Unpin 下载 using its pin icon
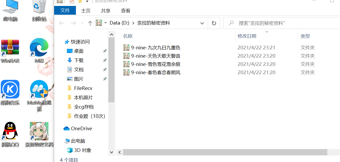Image resolution: width=340 pixels, height=162 pixels. 105,60
